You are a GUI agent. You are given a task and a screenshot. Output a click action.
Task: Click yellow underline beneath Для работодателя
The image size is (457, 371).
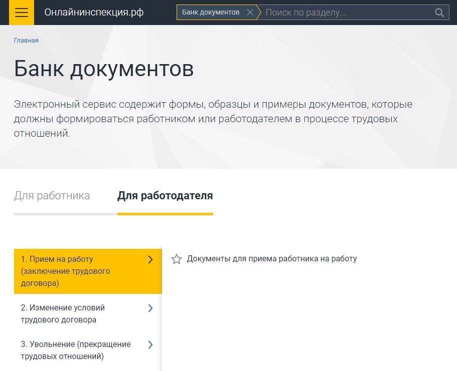point(165,214)
